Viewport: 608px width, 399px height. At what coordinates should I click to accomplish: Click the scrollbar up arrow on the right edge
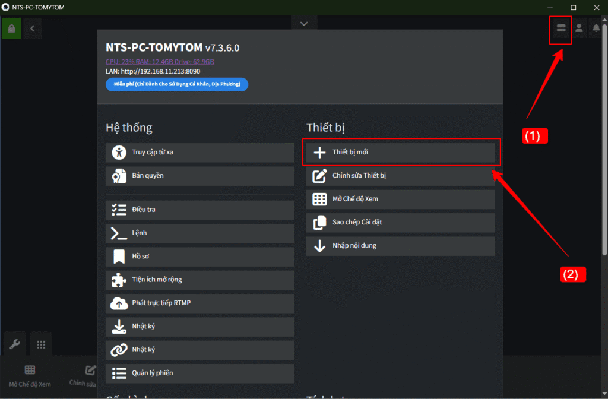point(604,18)
